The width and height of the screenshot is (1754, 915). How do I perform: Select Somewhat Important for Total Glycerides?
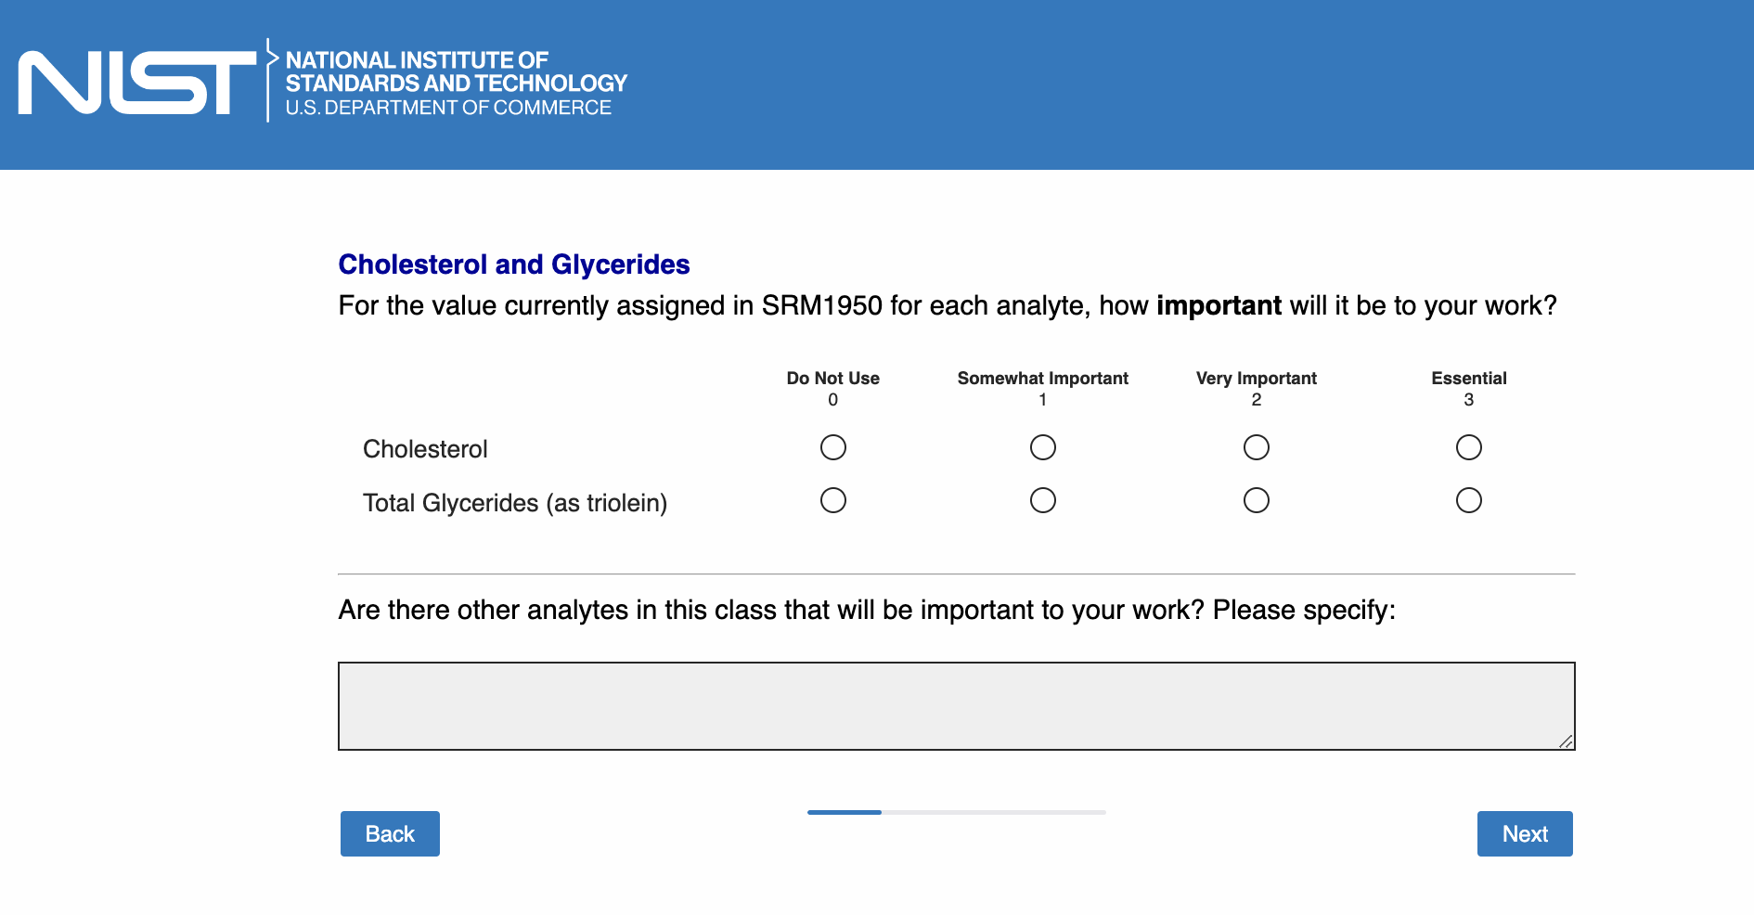tap(1042, 501)
